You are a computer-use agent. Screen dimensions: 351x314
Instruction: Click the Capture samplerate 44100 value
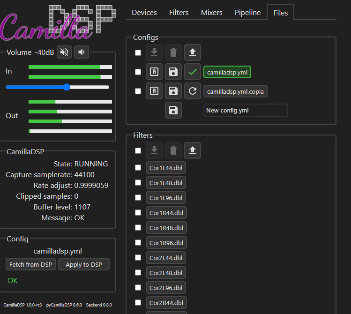coord(84,174)
